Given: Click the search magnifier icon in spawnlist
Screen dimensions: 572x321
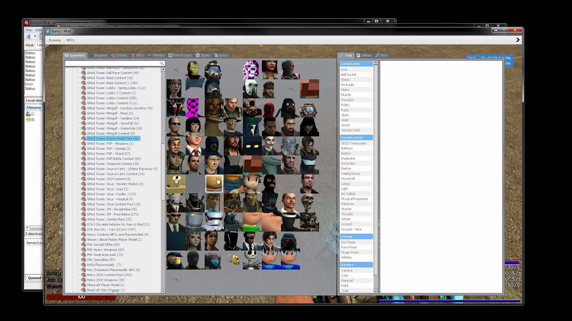Looking at the screenshot, I should click(x=162, y=63).
